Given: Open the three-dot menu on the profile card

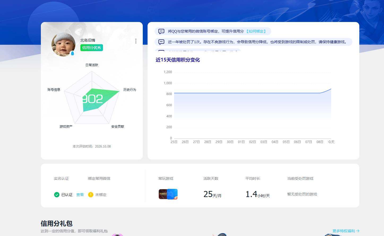Looking at the screenshot, I should [136, 41].
